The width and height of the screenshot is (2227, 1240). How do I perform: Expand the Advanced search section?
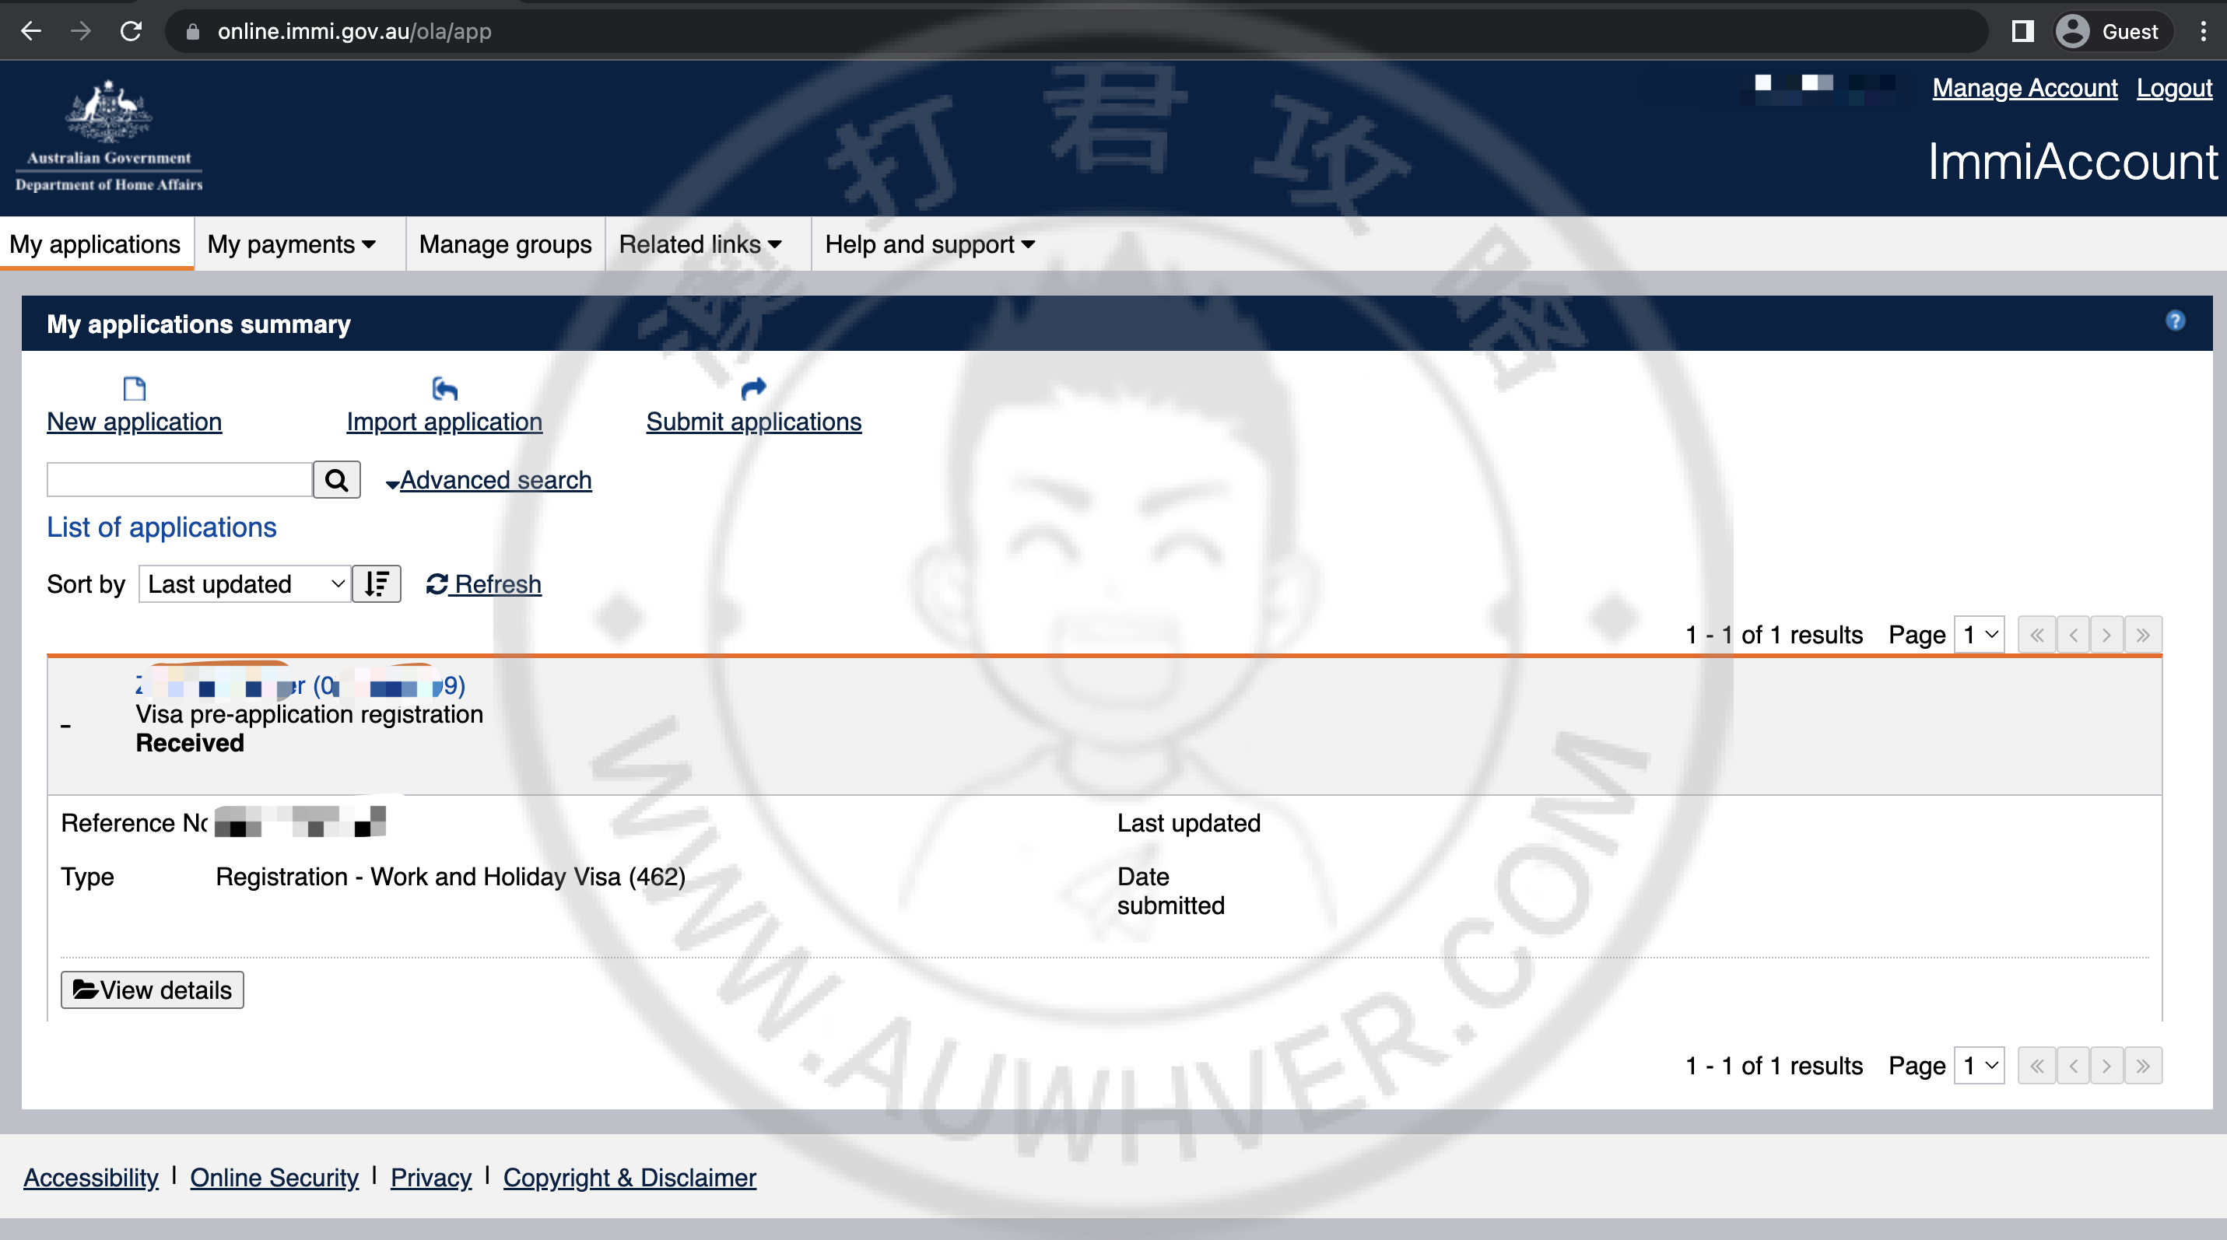coord(489,481)
